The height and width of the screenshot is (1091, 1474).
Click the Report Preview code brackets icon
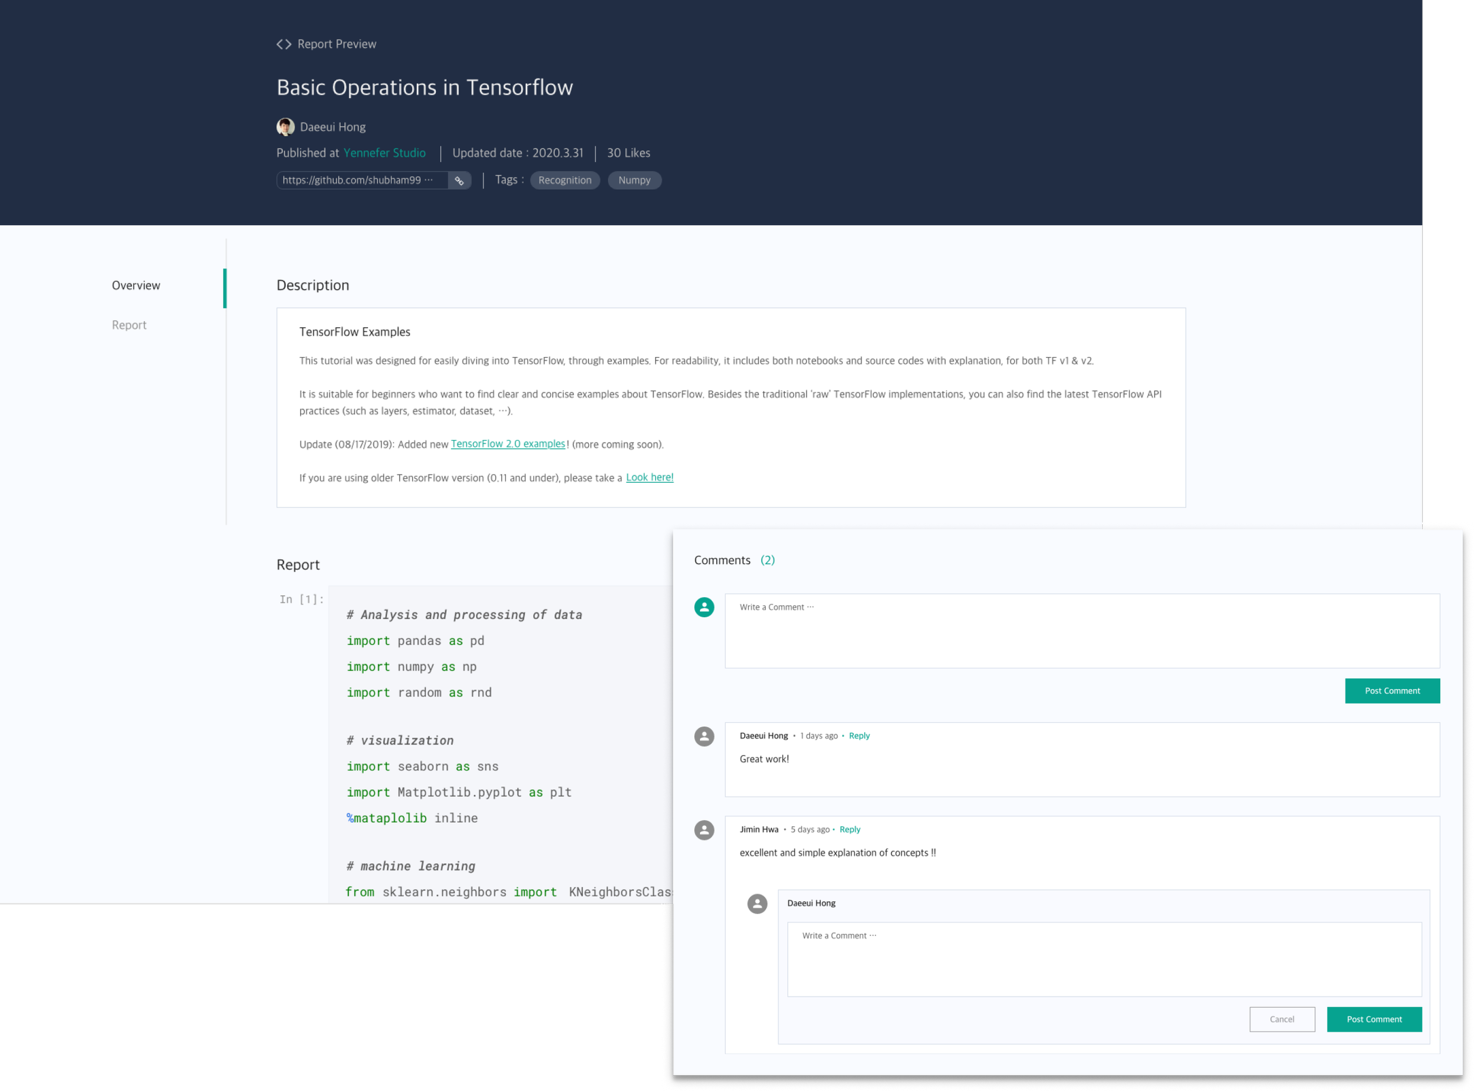(x=284, y=44)
